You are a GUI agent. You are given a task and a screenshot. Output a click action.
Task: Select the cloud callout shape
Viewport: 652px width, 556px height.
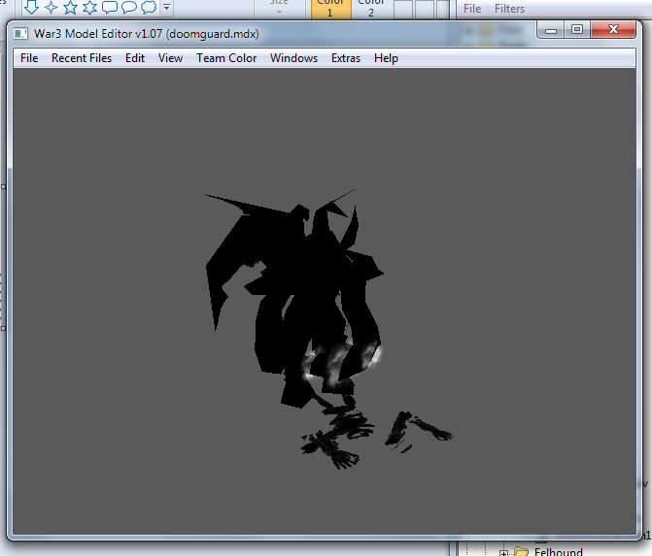(149, 7)
